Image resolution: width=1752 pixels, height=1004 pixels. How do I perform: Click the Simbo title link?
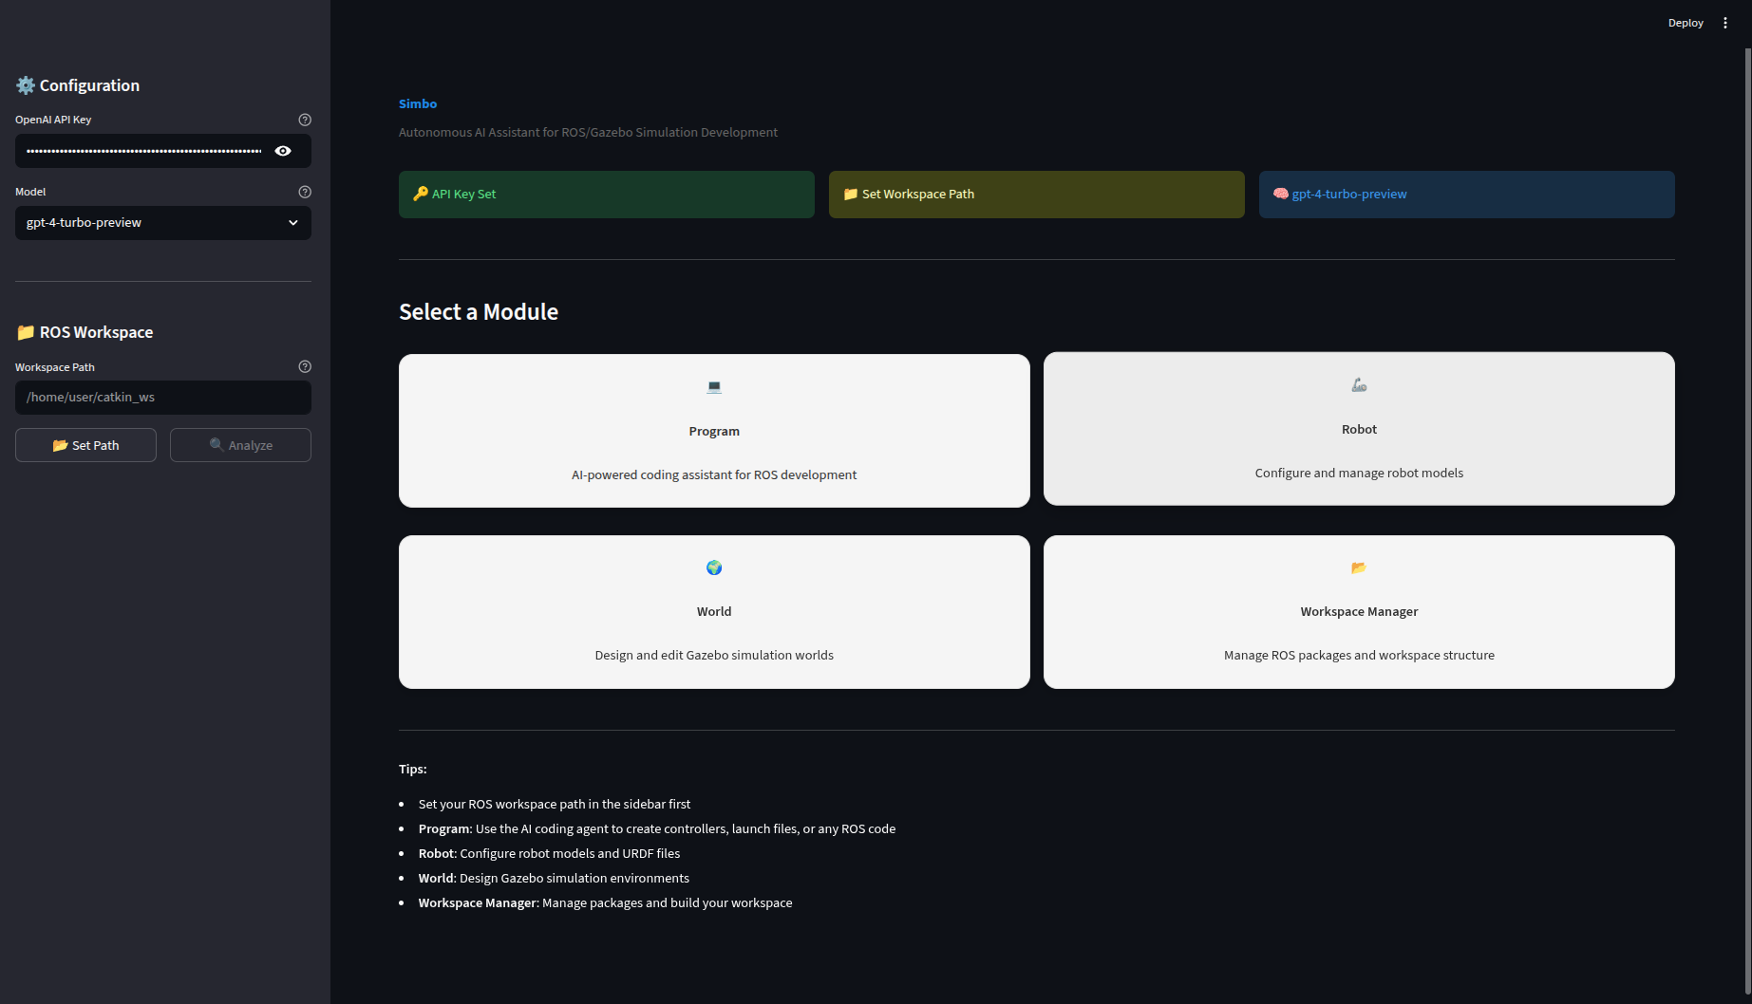tap(418, 103)
